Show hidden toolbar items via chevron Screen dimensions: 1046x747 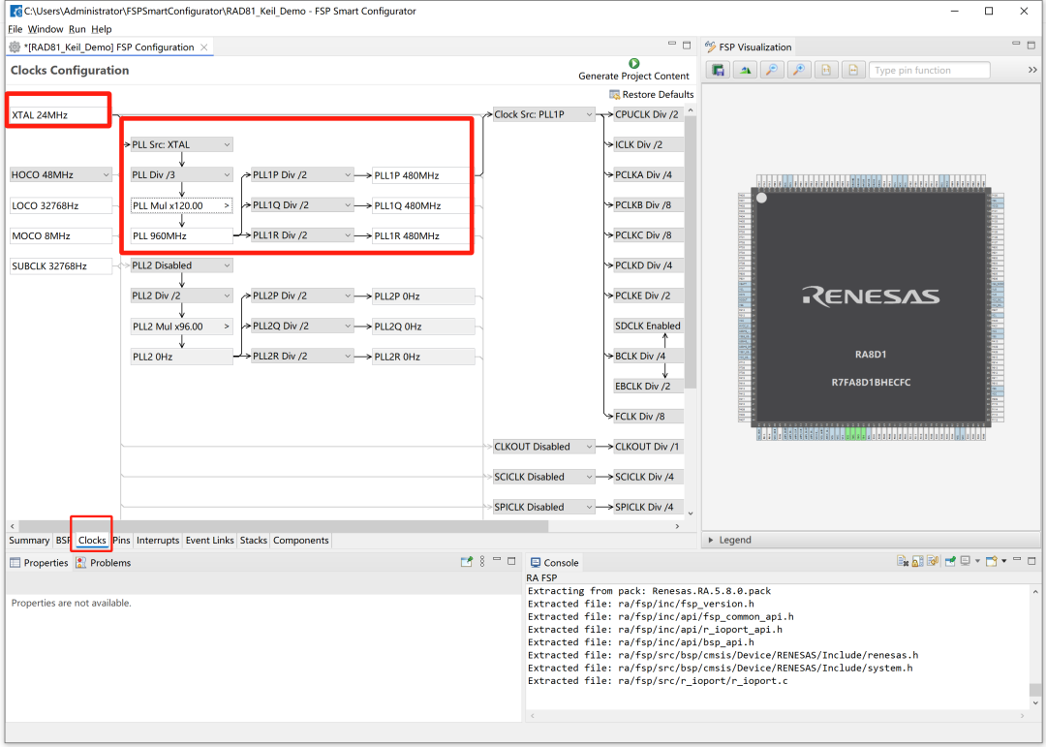[1032, 70]
